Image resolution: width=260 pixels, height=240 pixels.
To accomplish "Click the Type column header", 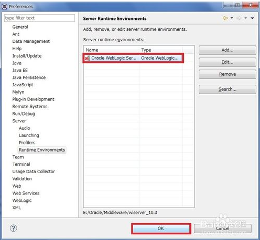I will click(x=160, y=50).
